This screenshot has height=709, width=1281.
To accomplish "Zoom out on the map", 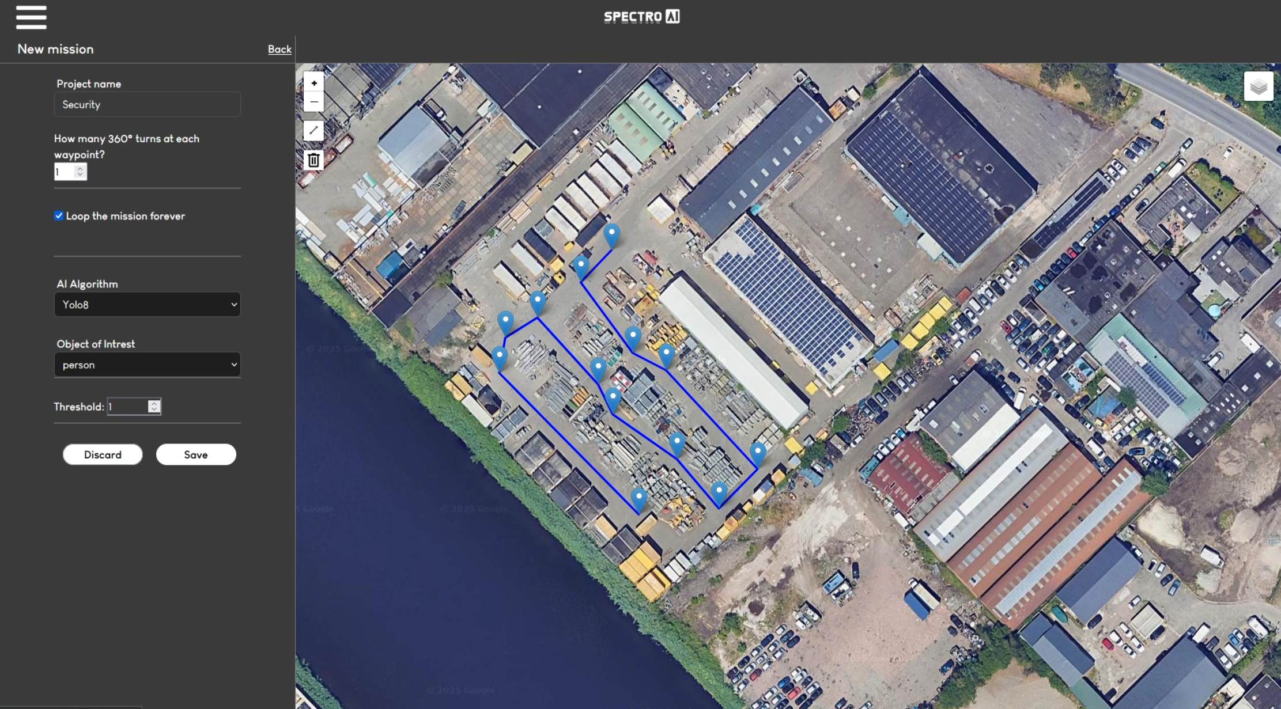I will coord(313,102).
